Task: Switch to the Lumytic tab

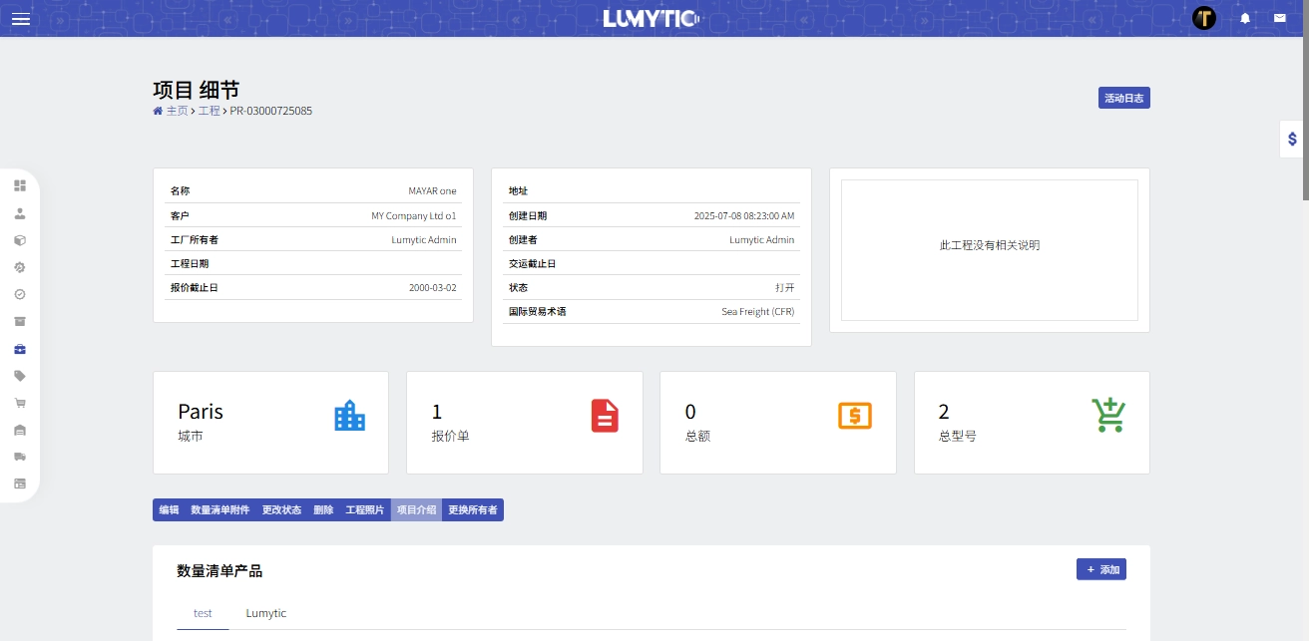Action: 266,613
